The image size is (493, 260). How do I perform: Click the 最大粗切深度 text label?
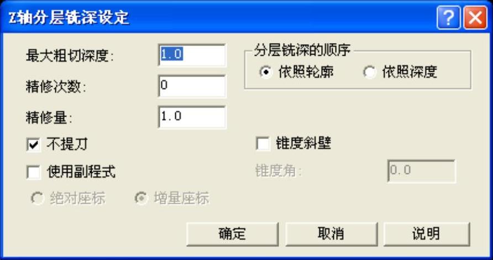70,56
